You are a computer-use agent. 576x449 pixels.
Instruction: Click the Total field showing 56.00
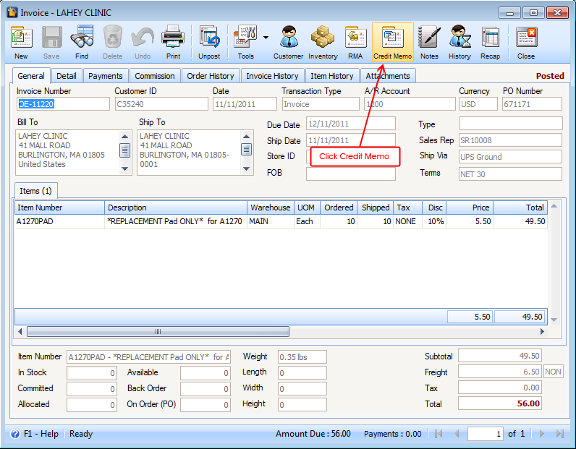(x=499, y=403)
